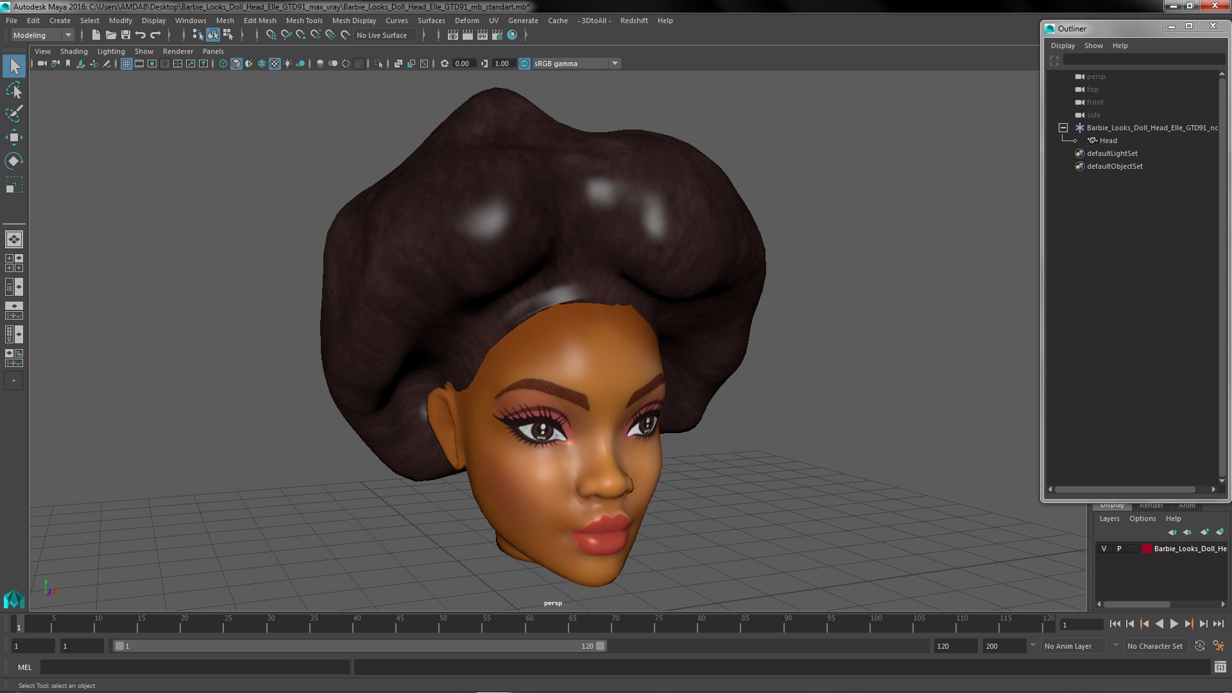Select the arrow Select tool
Viewport: 1232px width, 693px height.
coord(14,66)
